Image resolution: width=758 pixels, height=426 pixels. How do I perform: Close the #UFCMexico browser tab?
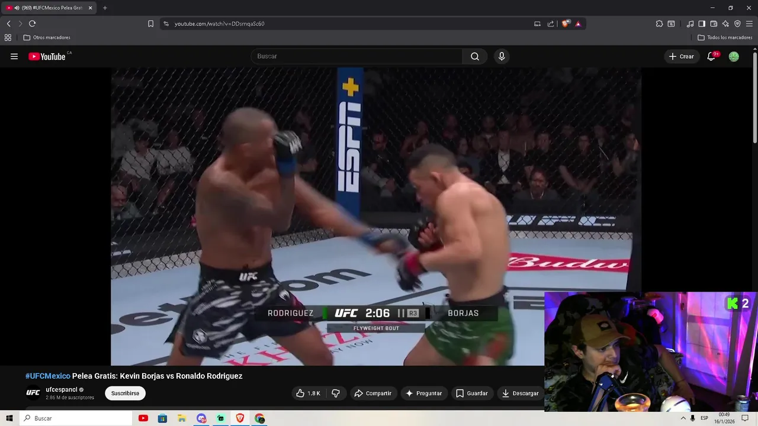point(90,8)
